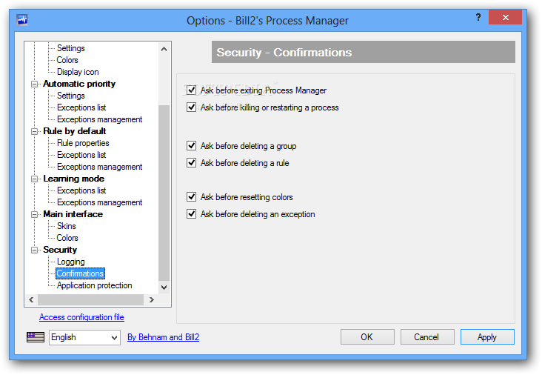Select Confirmations under Security
This screenshot has height=375, width=542.
click(80, 273)
